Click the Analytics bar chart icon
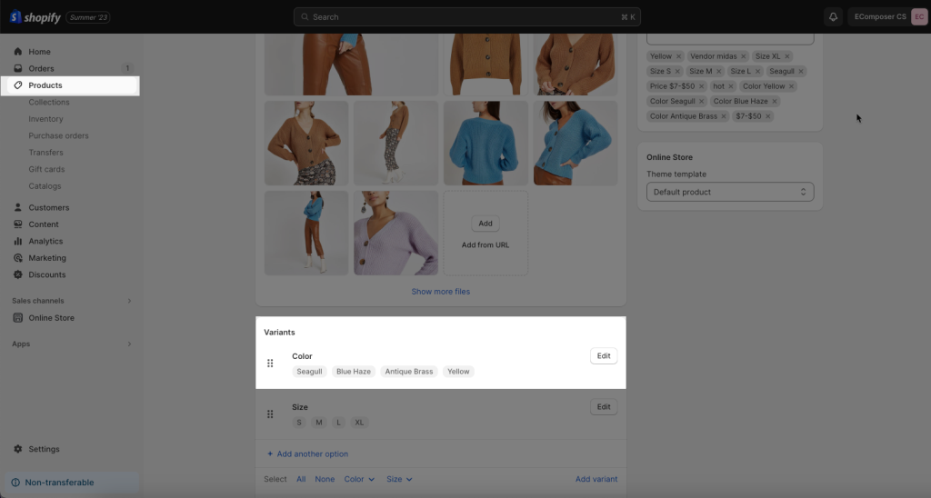 click(18, 241)
